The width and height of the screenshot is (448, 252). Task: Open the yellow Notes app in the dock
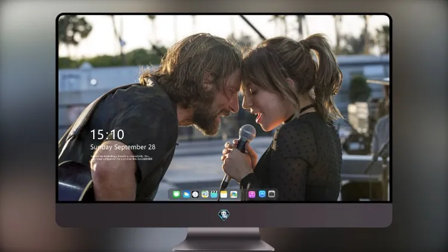tap(224, 194)
